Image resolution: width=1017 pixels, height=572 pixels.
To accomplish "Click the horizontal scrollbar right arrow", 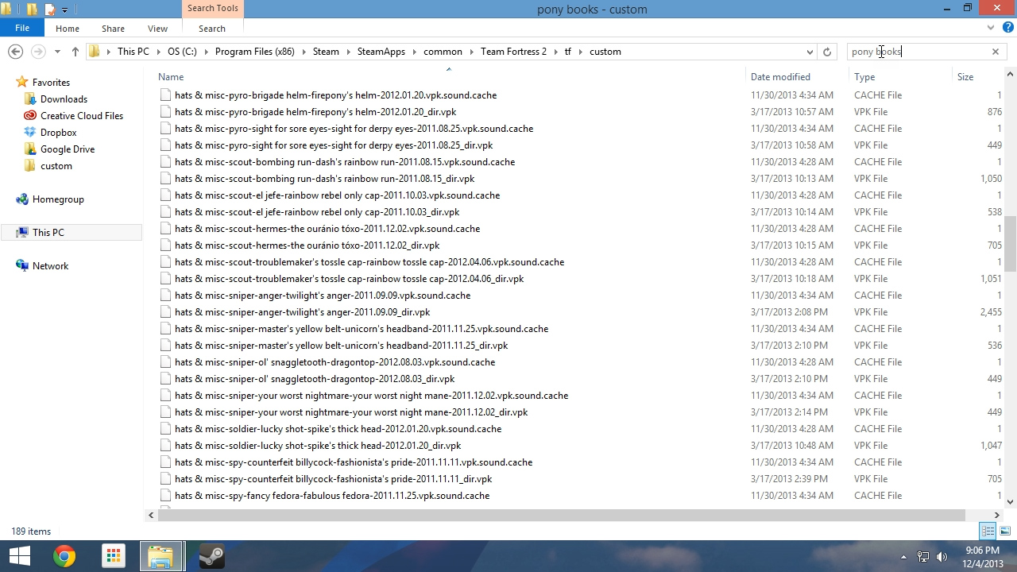I will click(x=996, y=515).
